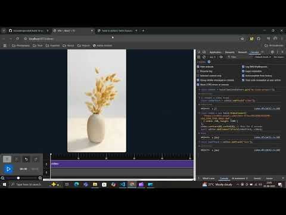Switch to the GitHub browser tab

(x=28, y=31)
